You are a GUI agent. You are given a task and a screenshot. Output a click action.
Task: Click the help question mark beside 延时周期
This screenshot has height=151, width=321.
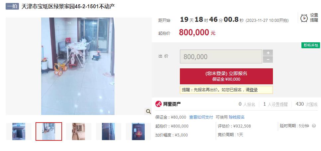point(314,126)
